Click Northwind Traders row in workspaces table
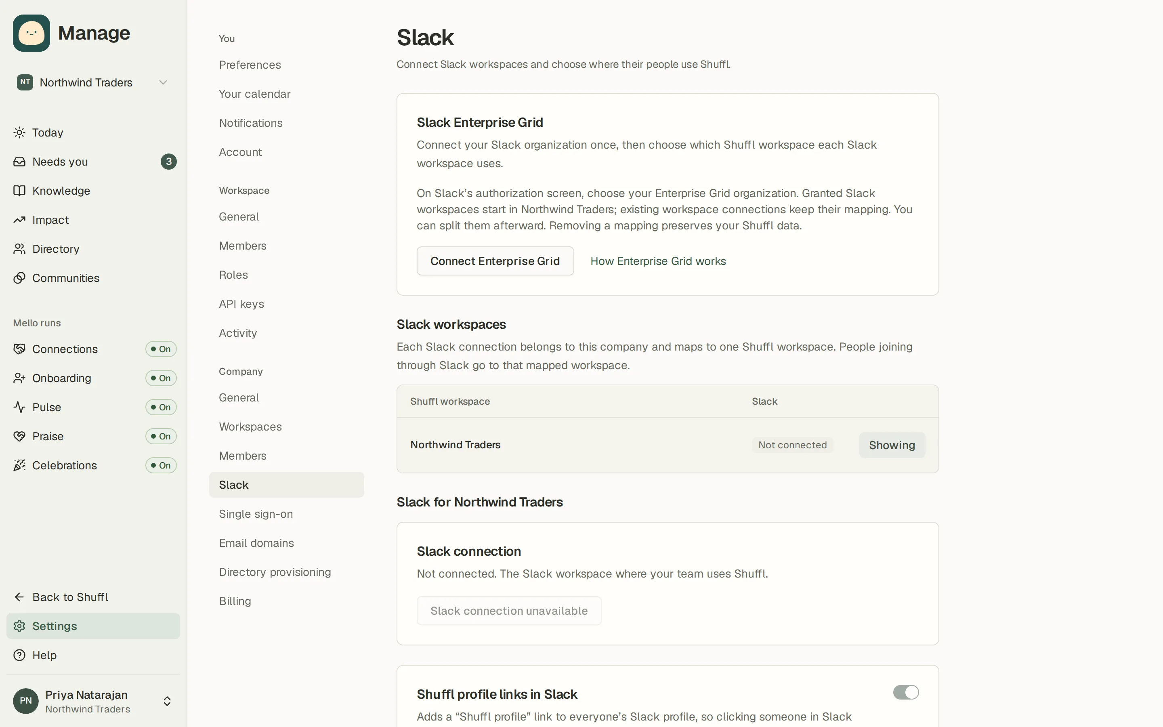This screenshot has height=727, width=1163. (668, 445)
